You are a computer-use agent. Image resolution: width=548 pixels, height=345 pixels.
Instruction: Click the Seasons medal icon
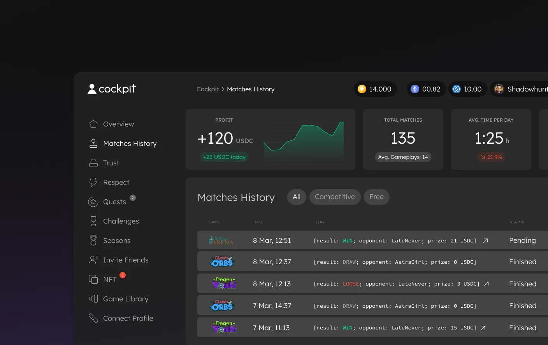click(x=93, y=240)
